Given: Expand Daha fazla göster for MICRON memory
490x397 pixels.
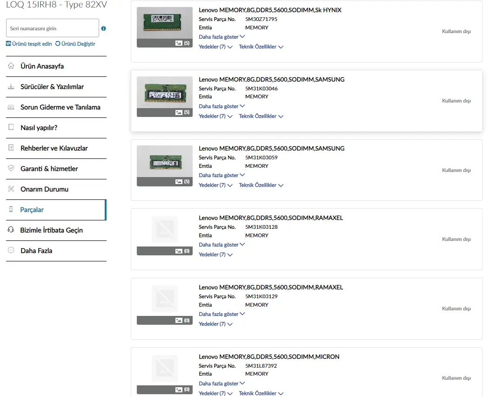Looking at the screenshot, I should click(222, 383).
